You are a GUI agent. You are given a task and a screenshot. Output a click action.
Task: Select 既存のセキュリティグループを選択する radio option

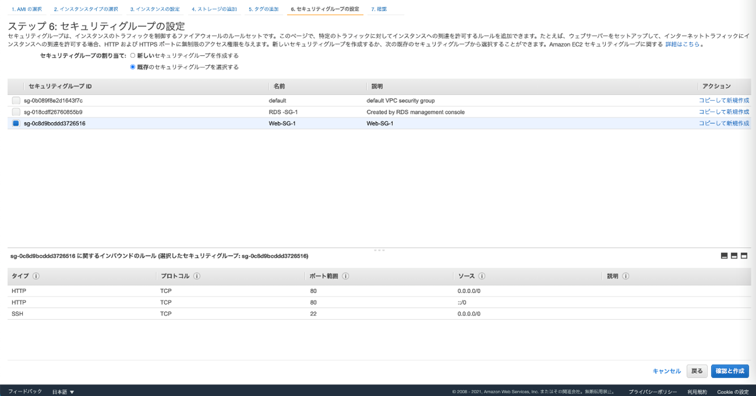coord(133,67)
